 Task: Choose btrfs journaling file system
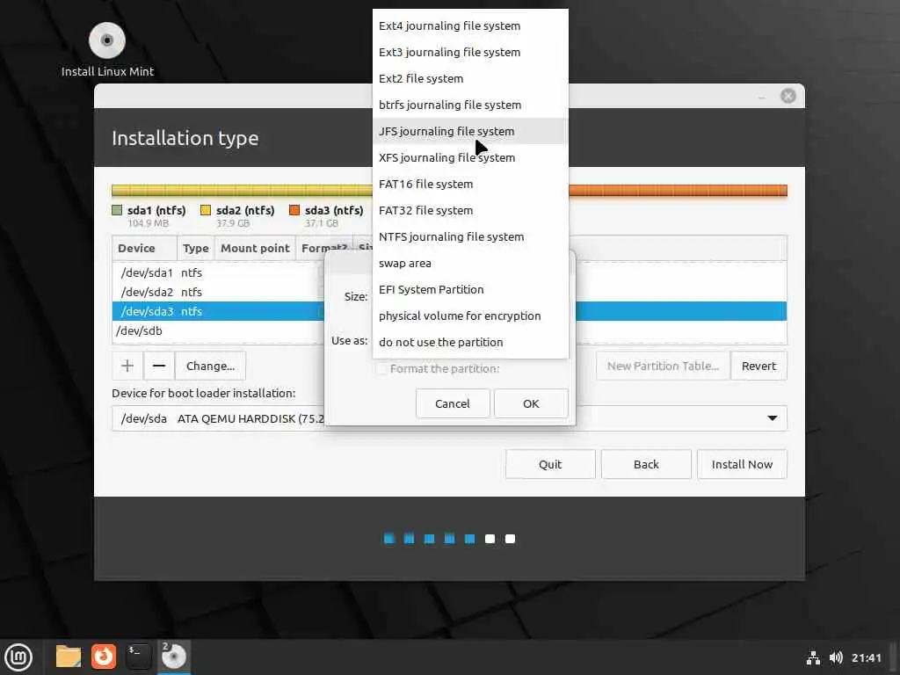(470, 105)
